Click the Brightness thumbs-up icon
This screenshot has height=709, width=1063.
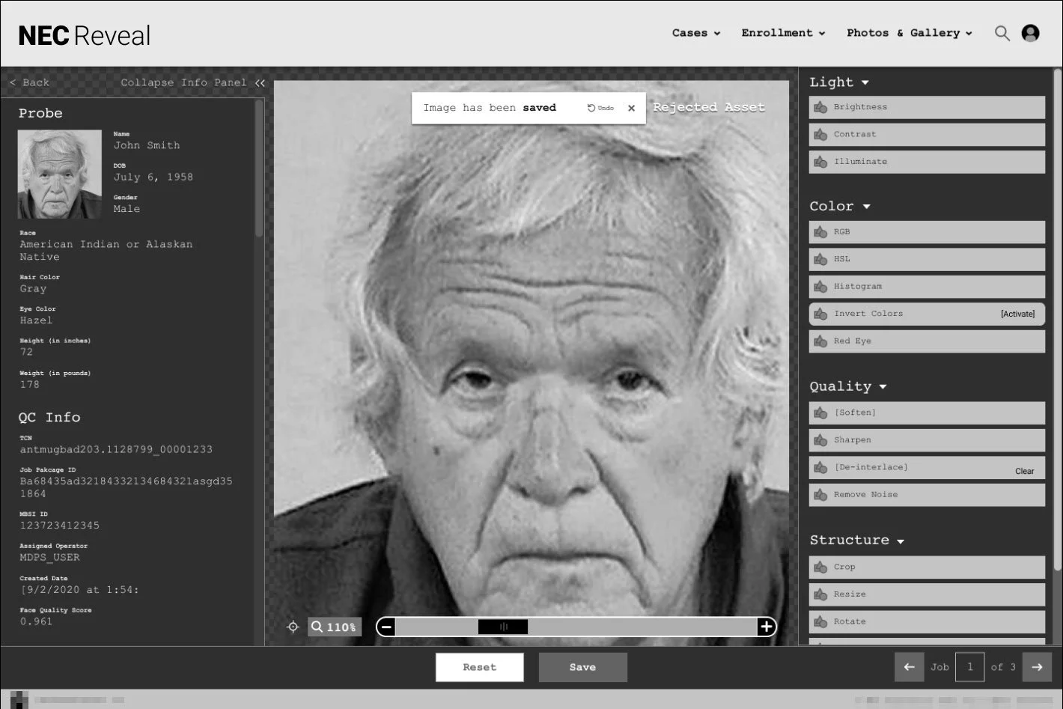pyautogui.click(x=820, y=107)
